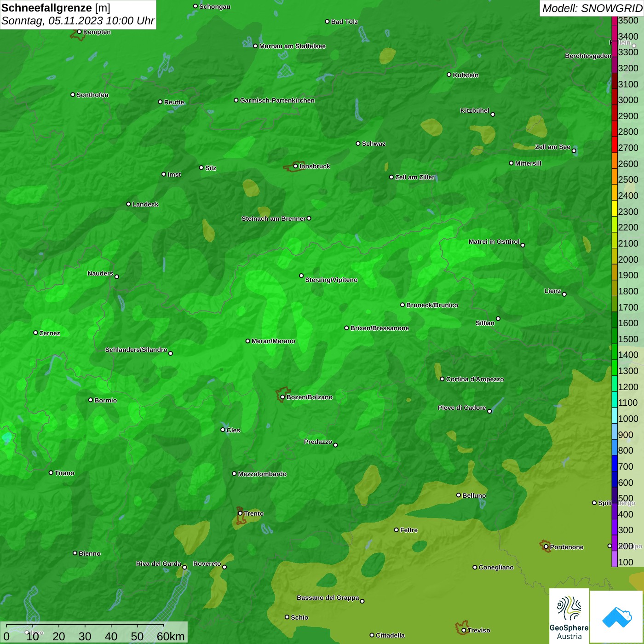The width and height of the screenshot is (644, 644).
Task: Click the Conegliano label
Action: [x=496, y=567]
